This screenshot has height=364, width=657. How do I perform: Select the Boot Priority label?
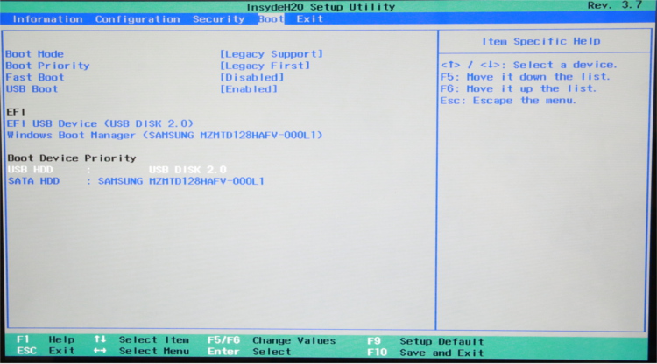pyautogui.click(x=47, y=66)
